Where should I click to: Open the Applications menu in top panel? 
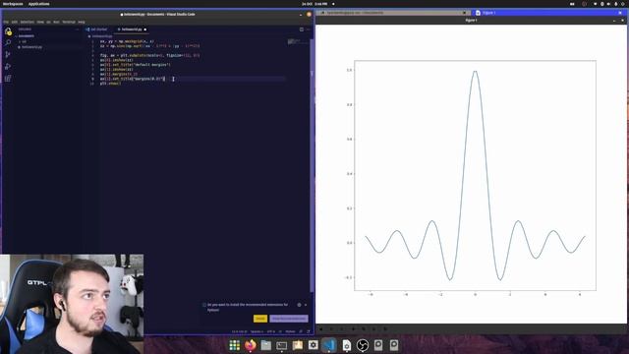pyautogui.click(x=39, y=4)
